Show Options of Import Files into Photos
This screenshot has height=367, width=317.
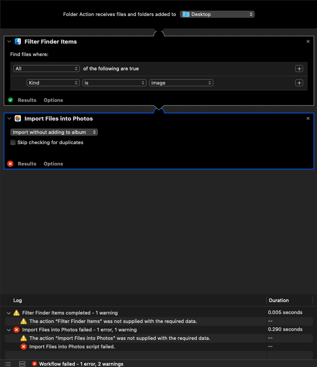point(53,164)
